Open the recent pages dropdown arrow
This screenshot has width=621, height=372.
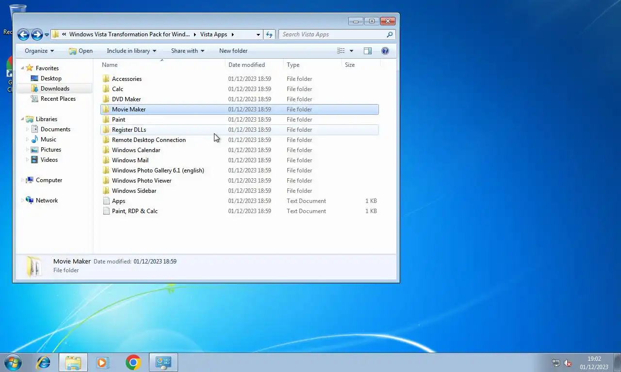[x=47, y=35]
